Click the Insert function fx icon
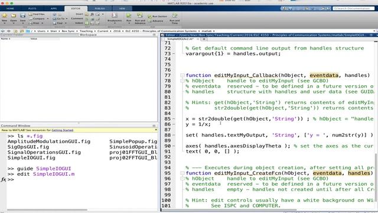 point(92,14)
